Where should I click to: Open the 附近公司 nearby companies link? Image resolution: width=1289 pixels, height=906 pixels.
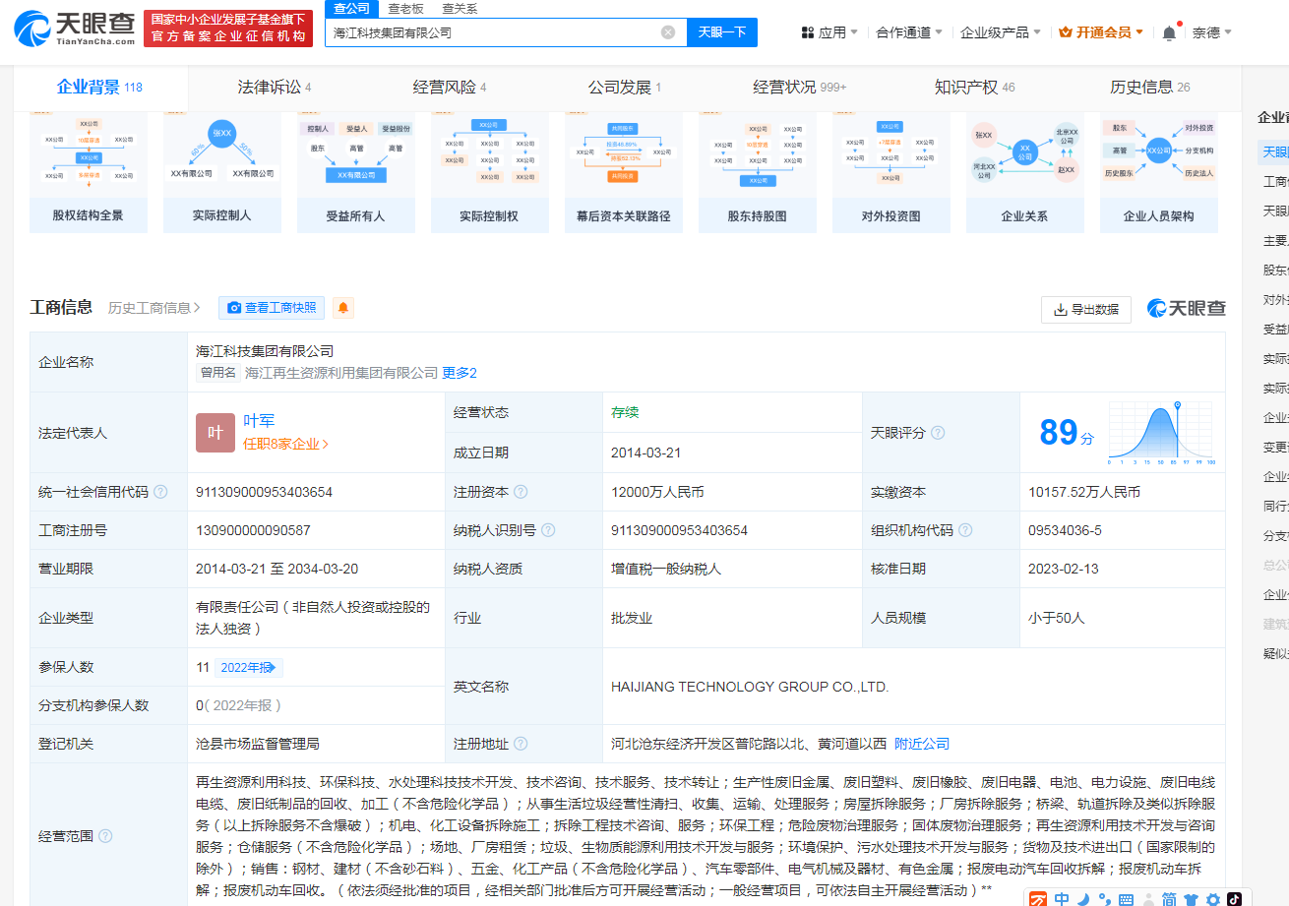pos(922,744)
